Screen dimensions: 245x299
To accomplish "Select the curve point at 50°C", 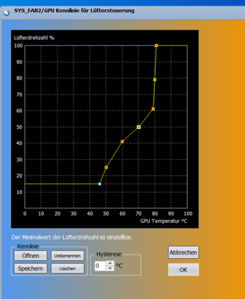I will pos(106,168).
